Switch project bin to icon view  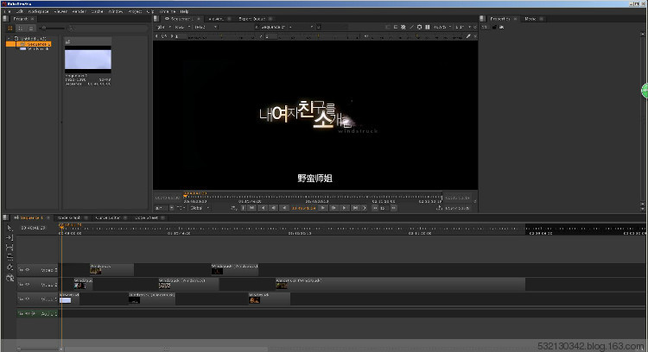click(10, 28)
